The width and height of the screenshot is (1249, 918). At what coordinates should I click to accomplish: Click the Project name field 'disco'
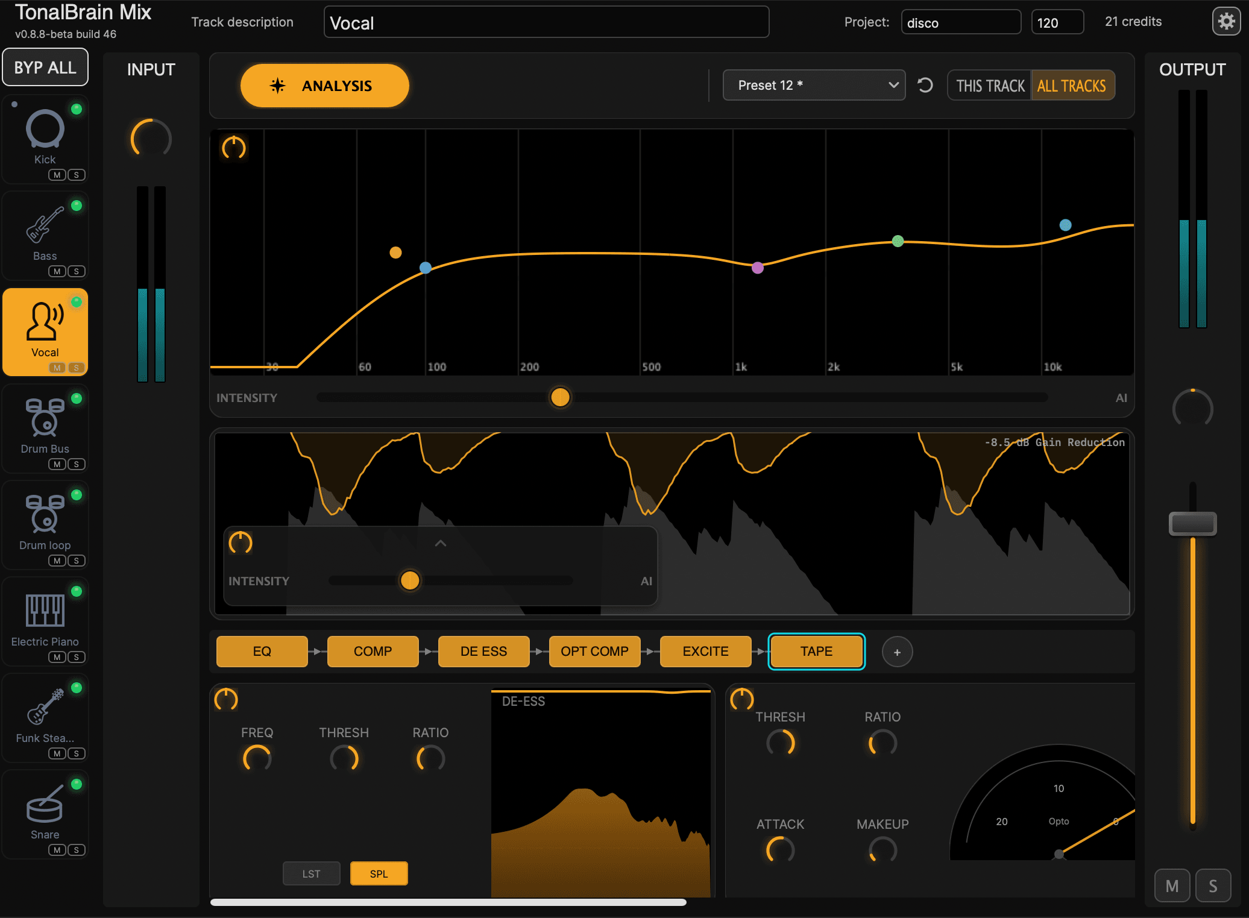click(x=961, y=22)
